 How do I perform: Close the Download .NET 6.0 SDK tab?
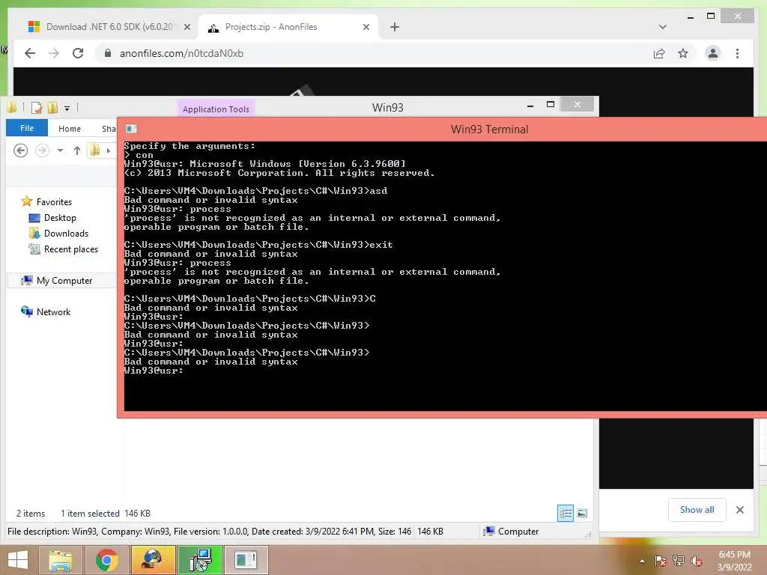[187, 27]
